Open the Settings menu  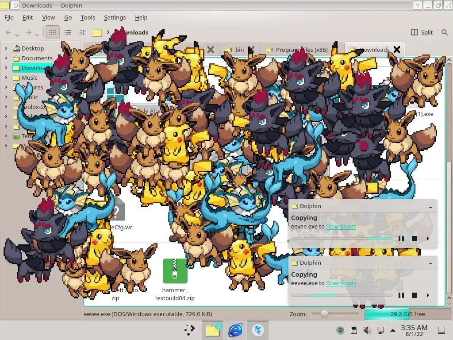pyautogui.click(x=115, y=17)
